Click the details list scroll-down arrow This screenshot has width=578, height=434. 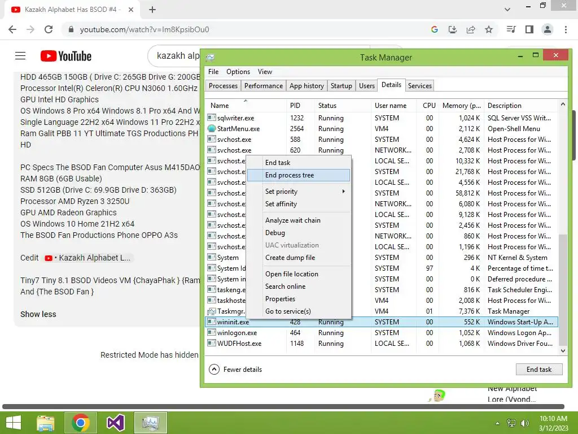(x=563, y=350)
